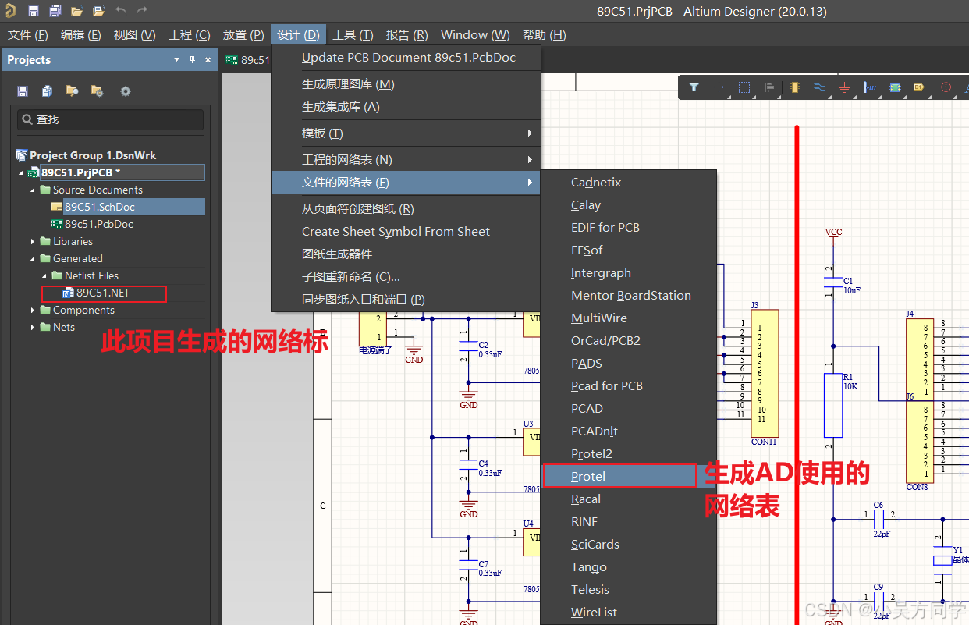The width and height of the screenshot is (969, 625).
Task: Open Projects panel gear settings
Action: (125, 91)
